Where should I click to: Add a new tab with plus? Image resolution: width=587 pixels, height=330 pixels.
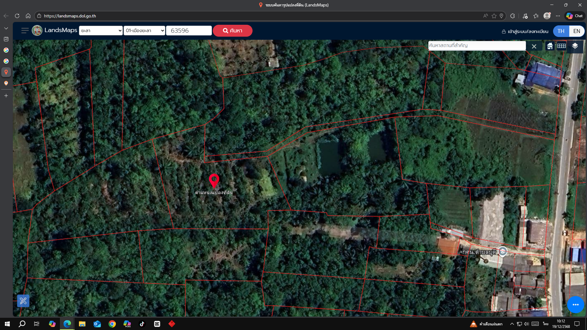coord(6,96)
